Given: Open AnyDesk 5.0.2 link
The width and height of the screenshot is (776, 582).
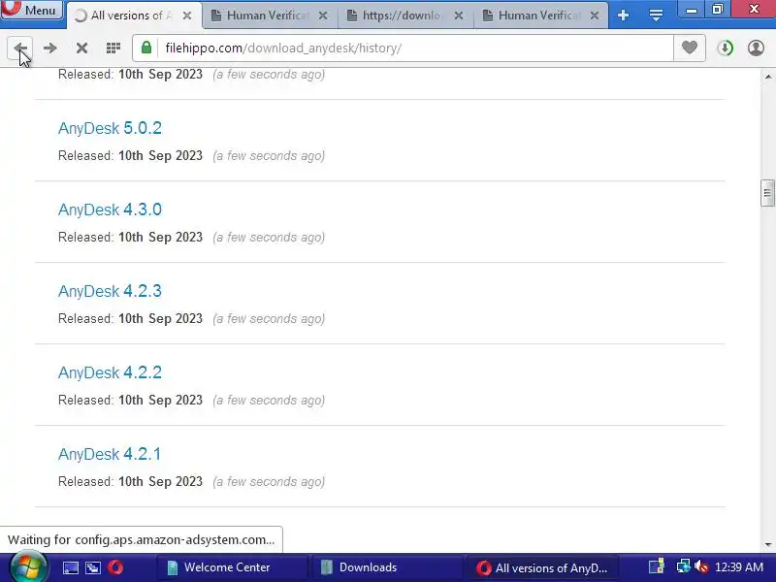Looking at the screenshot, I should click(x=110, y=128).
